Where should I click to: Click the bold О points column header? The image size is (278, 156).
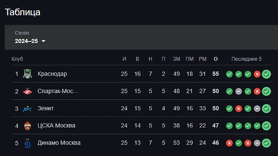[x=216, y=59]
